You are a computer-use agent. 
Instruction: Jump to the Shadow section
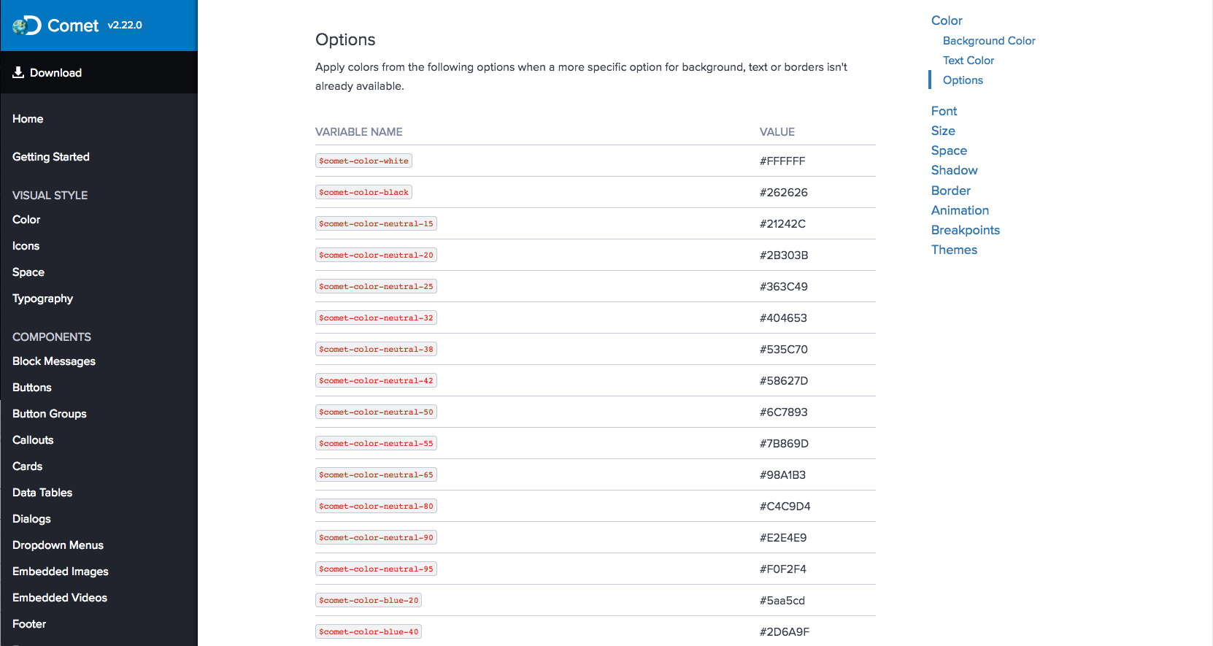pos(954,170)
